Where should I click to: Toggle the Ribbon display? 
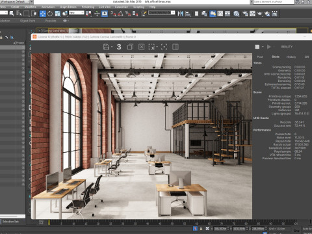pyautogui.click(x=213, y=14)
